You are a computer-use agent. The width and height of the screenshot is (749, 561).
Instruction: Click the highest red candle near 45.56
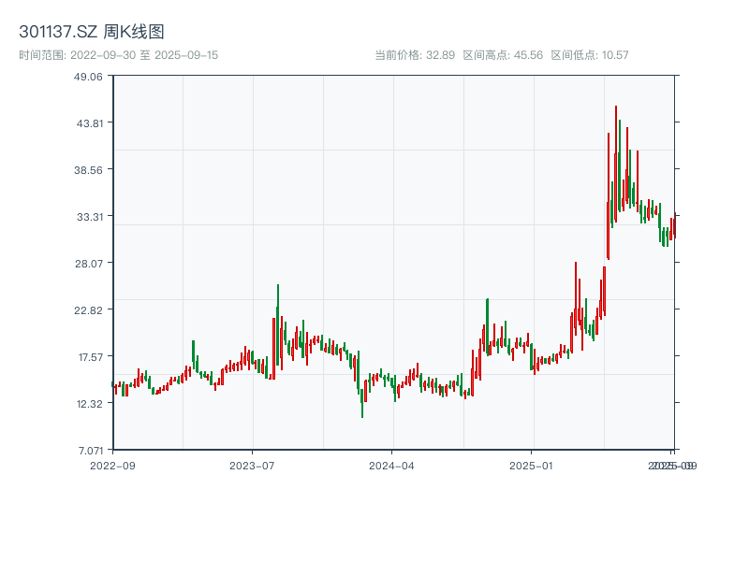tap(616, 165)
